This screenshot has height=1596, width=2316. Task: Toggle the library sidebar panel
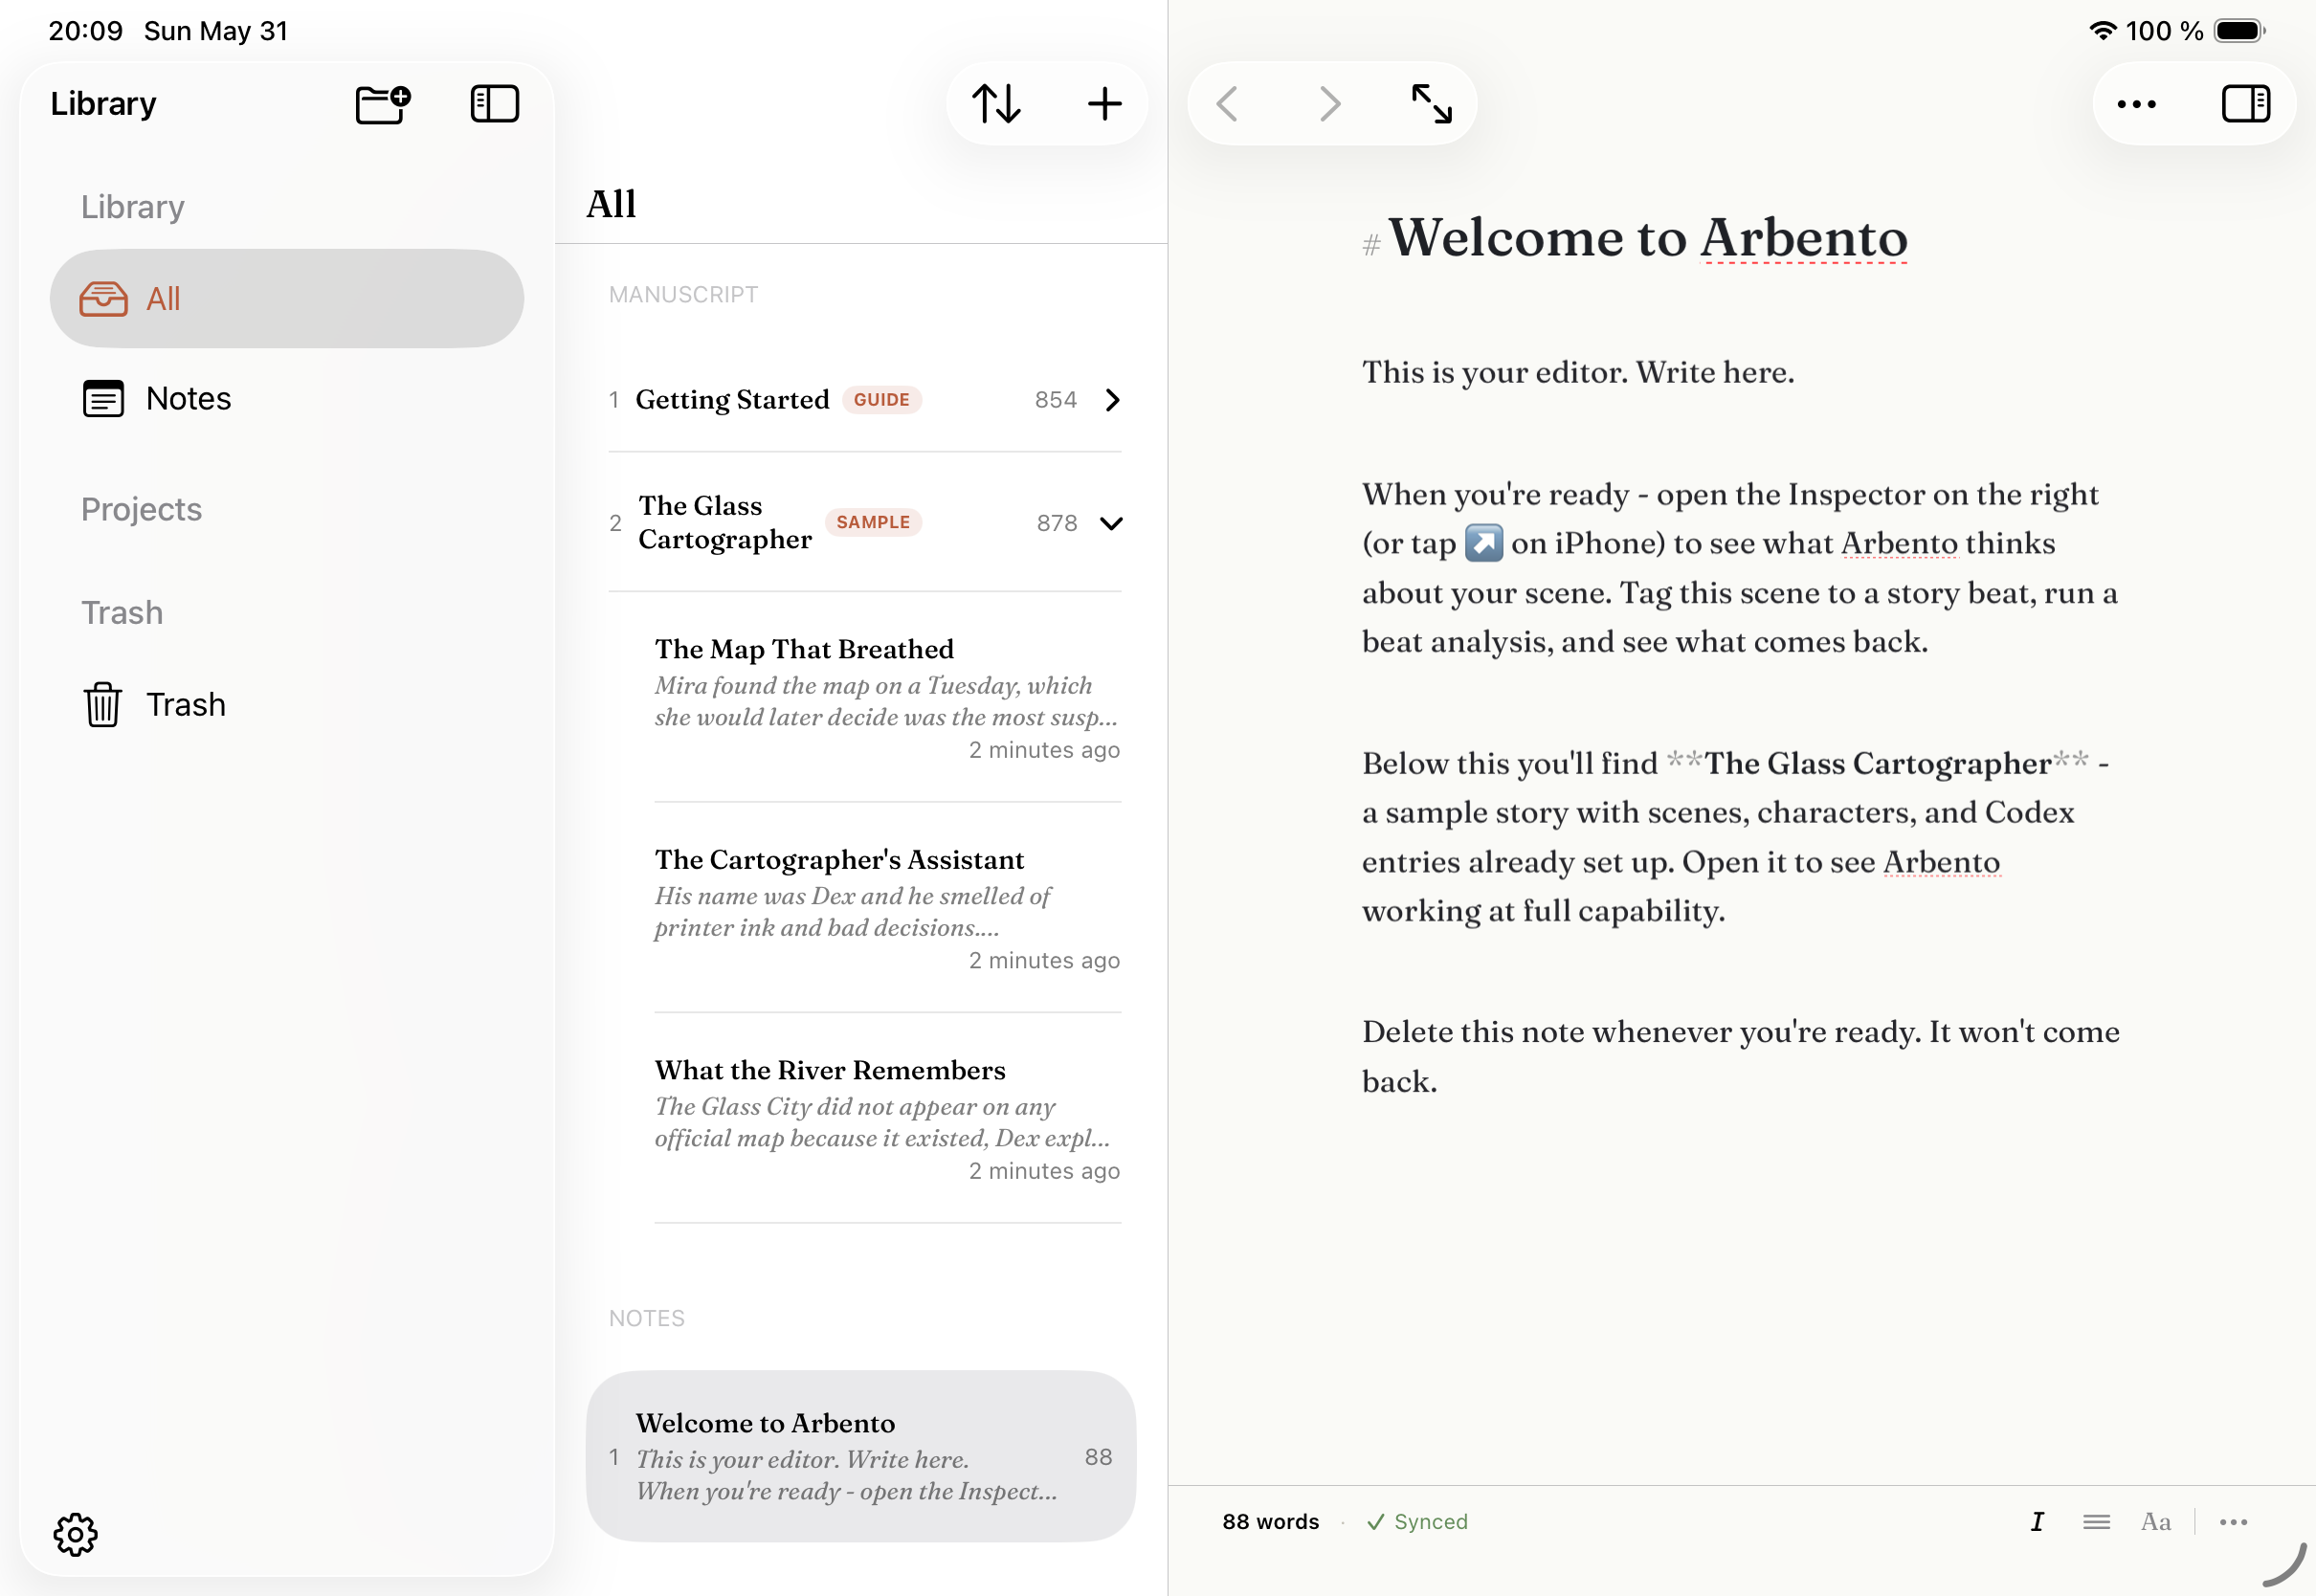pyautogui.click(x=494, y=104)
